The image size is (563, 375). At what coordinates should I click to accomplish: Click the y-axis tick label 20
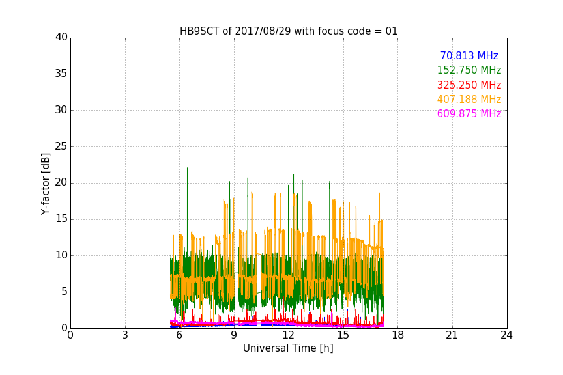tap(61, 182)
